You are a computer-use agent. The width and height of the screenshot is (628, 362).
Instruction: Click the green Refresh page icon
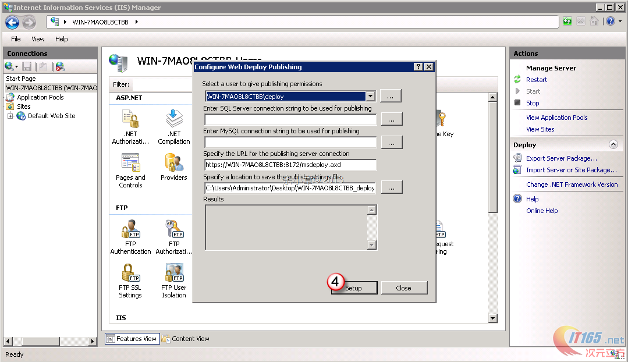pyautogui.click(x=567, y=21)
